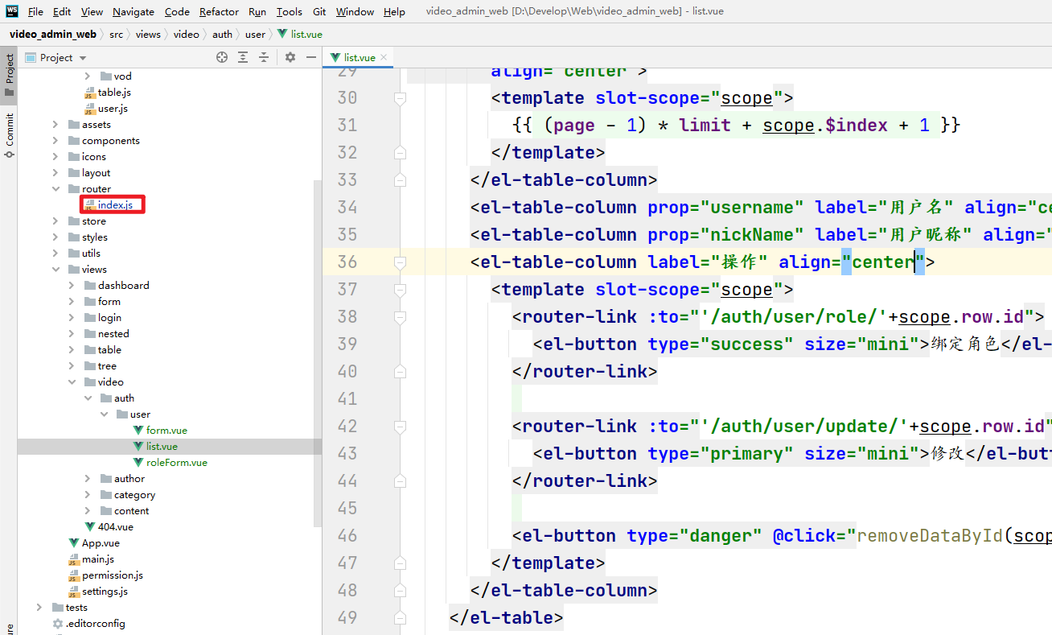The width and height of the screenshot is (1052, 635).
Task: Open the View menu
Action: coord(92,11)
